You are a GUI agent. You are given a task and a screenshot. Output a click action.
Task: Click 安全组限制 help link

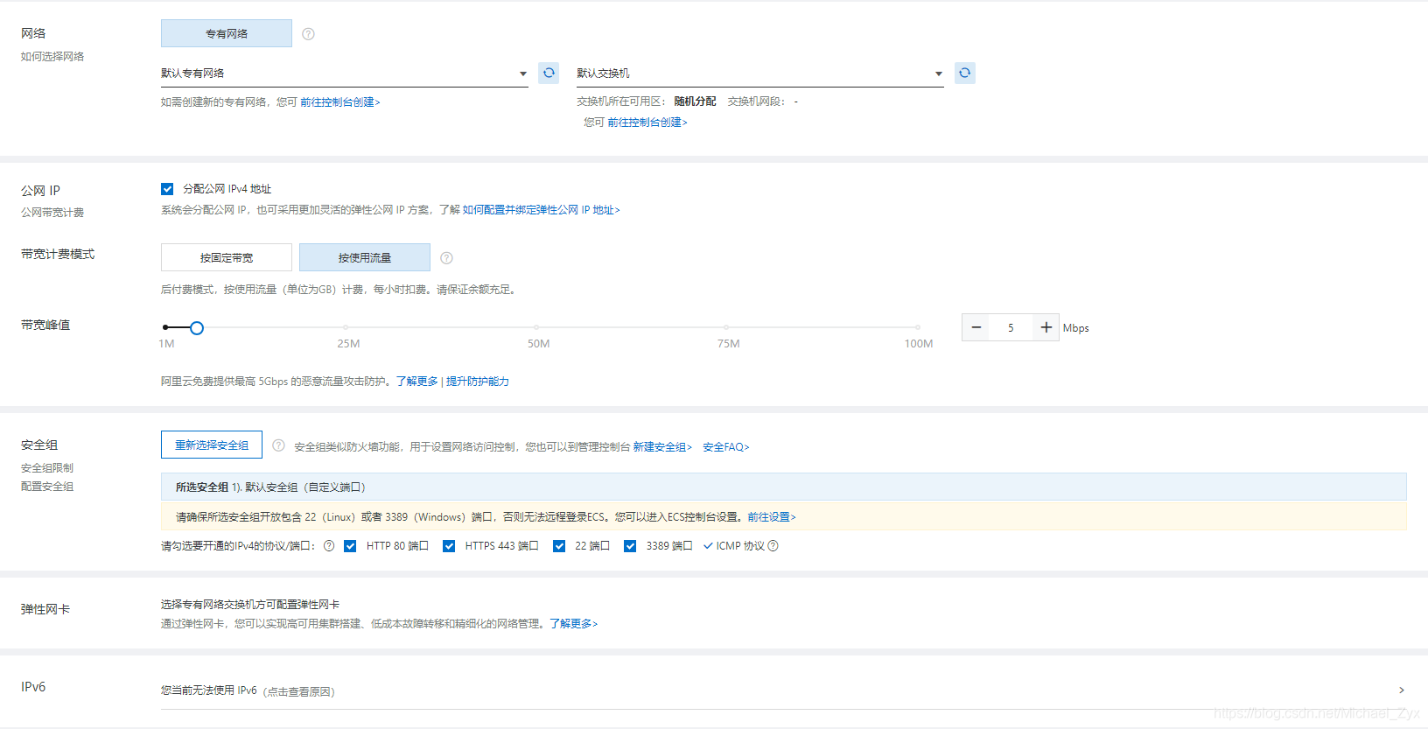pos(47,468)
